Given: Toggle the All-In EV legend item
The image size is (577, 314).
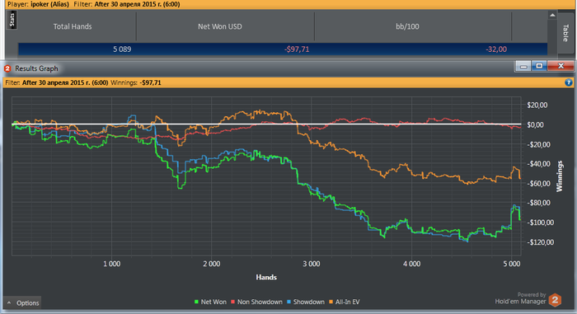Looking at the screenshot, I should [344, 302].
